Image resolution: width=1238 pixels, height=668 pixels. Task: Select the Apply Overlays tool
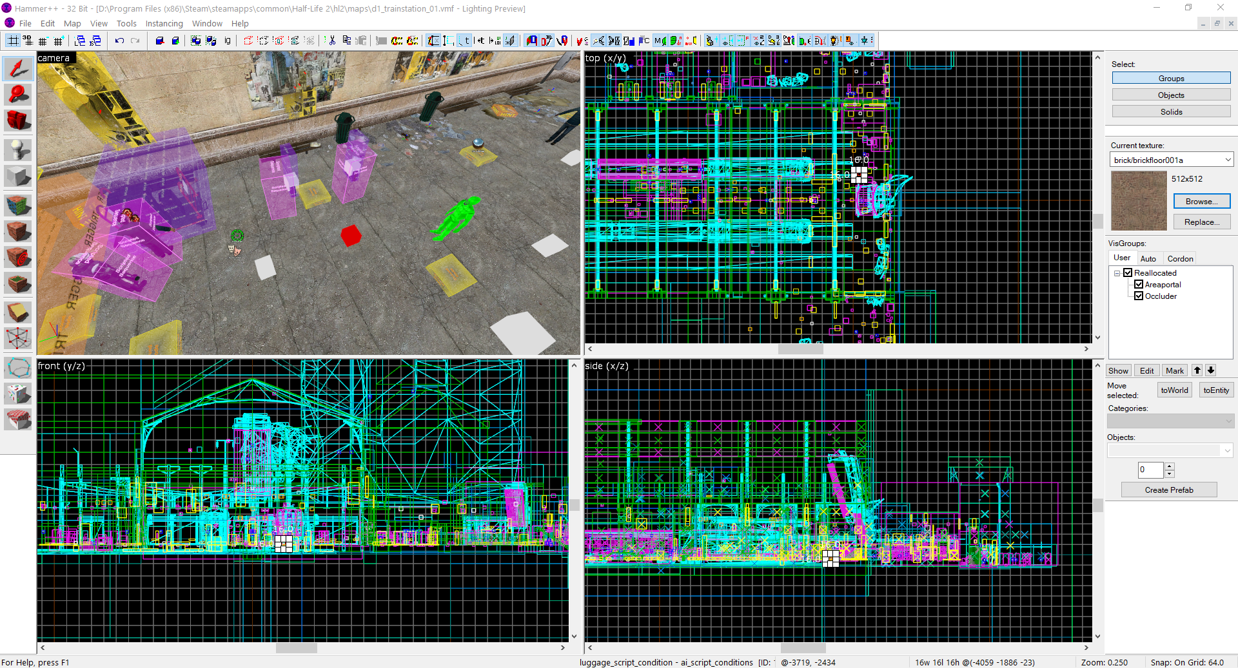[18, 283]
